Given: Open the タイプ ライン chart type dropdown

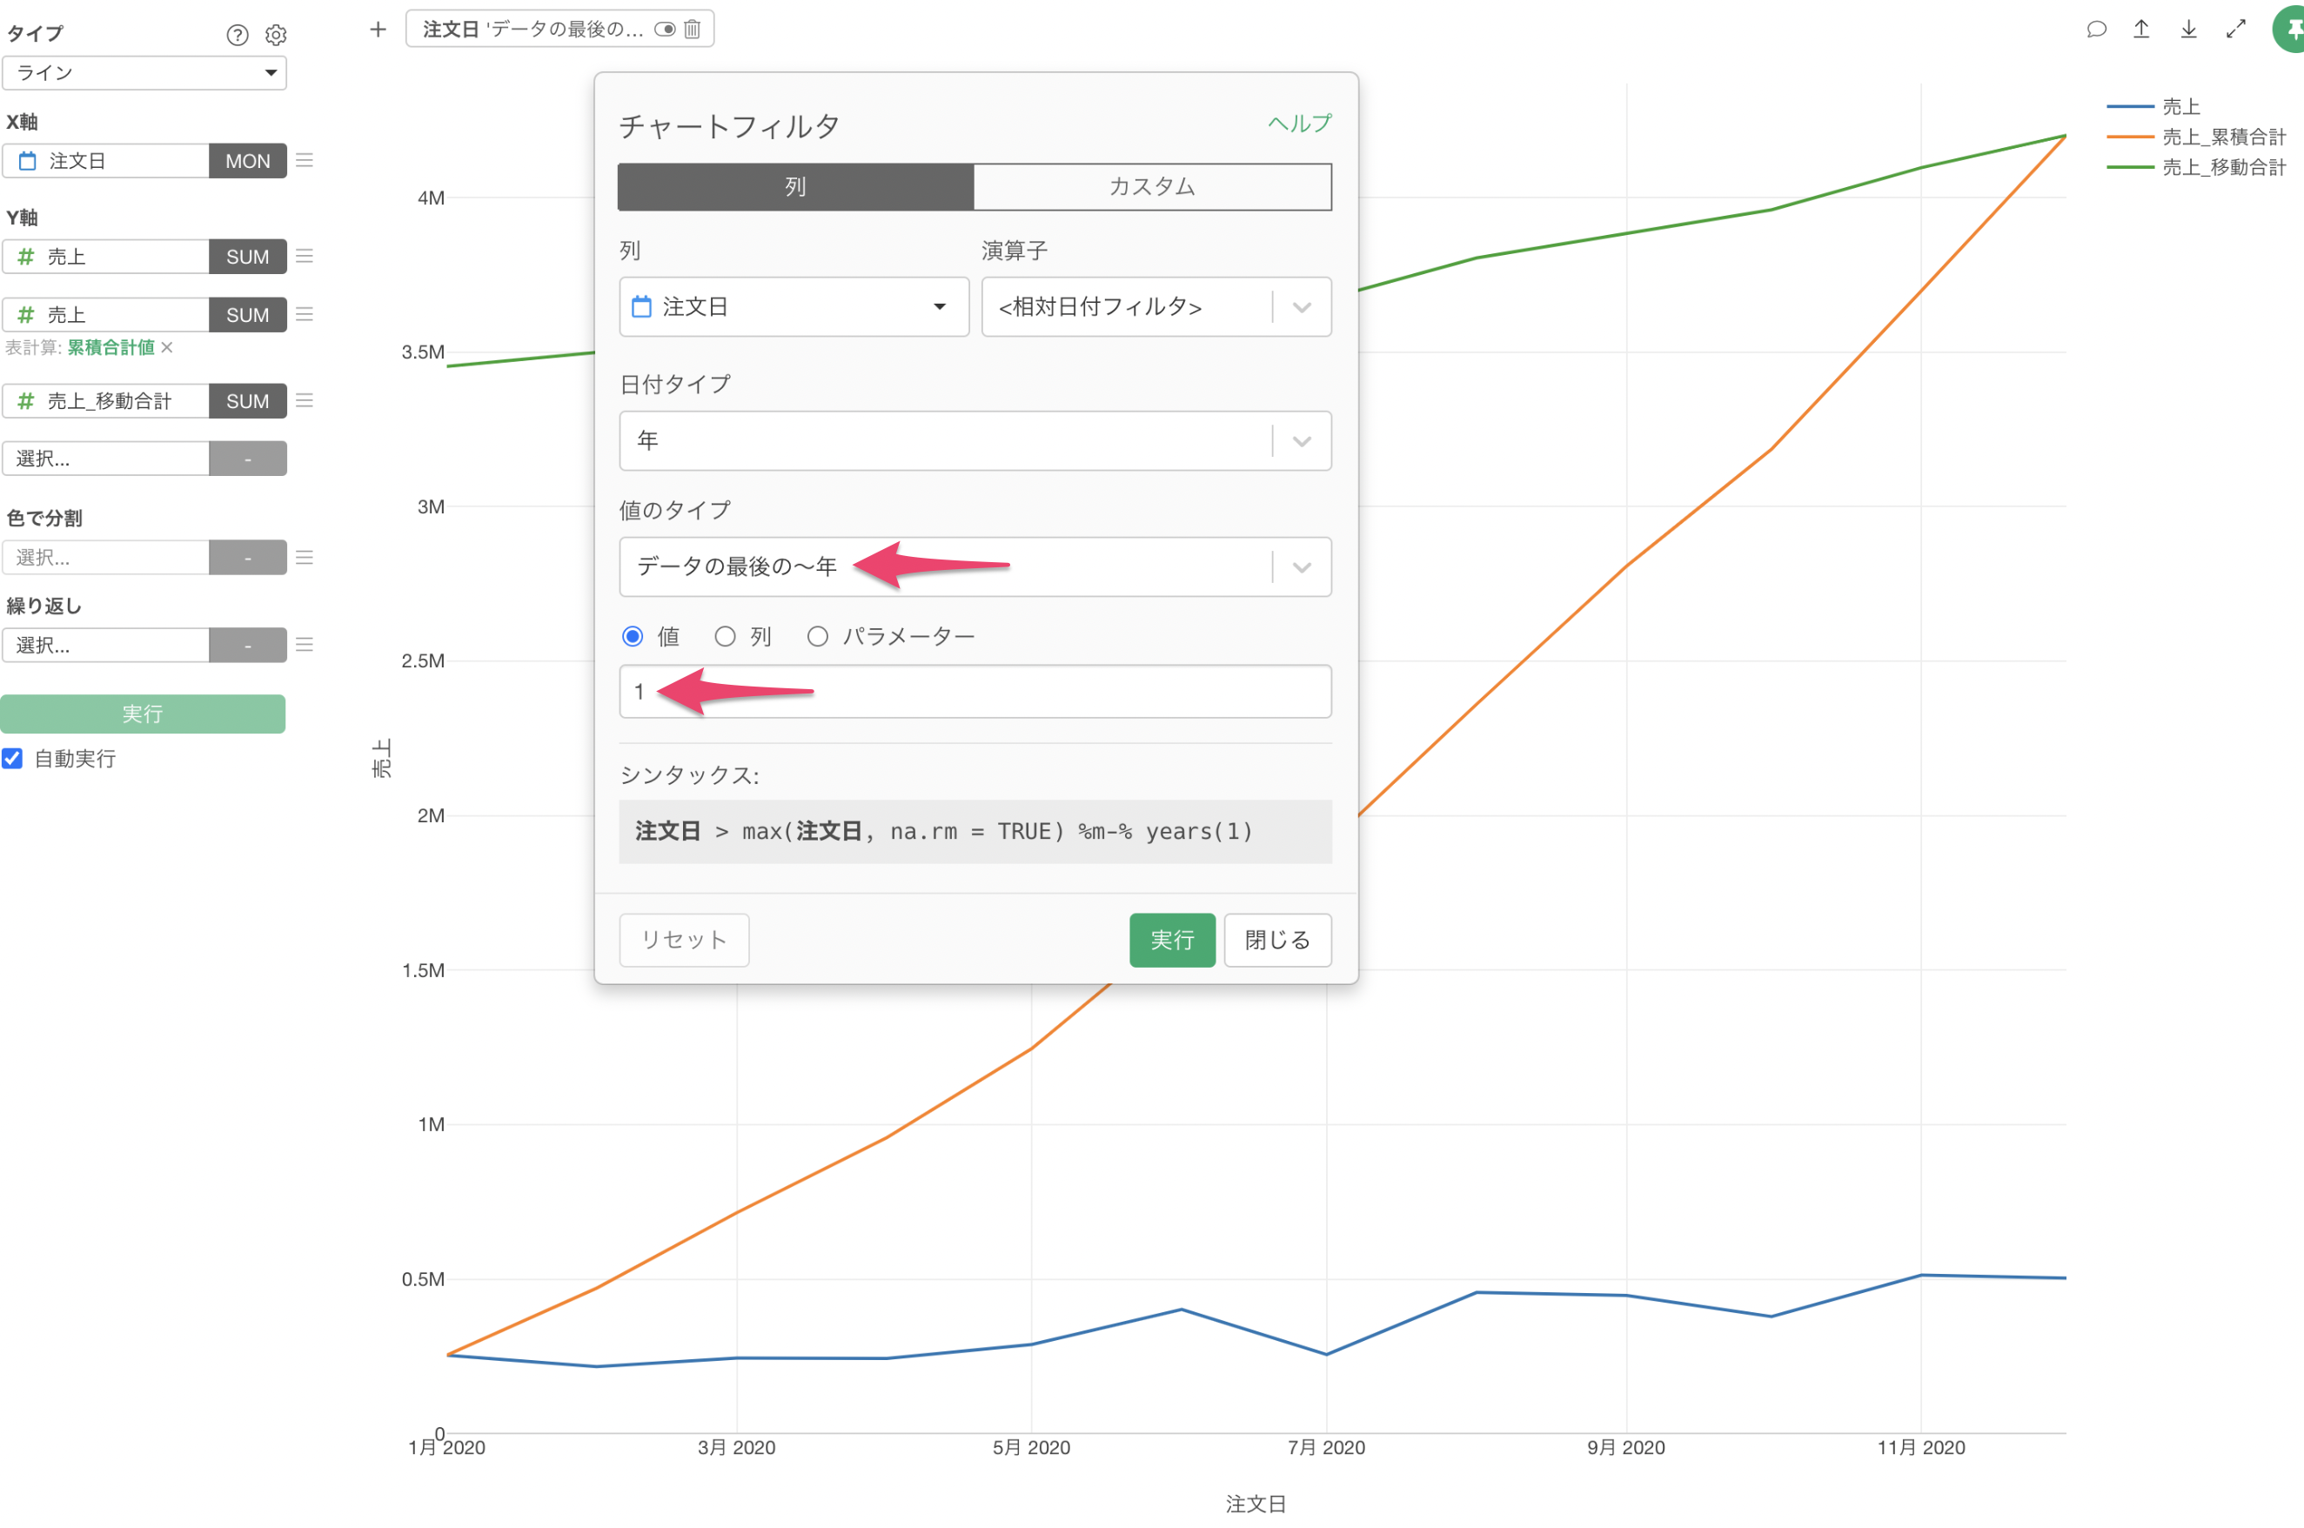Looking at the screenshot, I should click(144, 73).
